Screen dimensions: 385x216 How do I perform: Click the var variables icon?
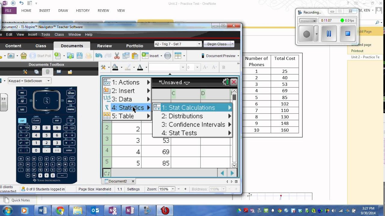pyautogui.click(x=168, y=56)
